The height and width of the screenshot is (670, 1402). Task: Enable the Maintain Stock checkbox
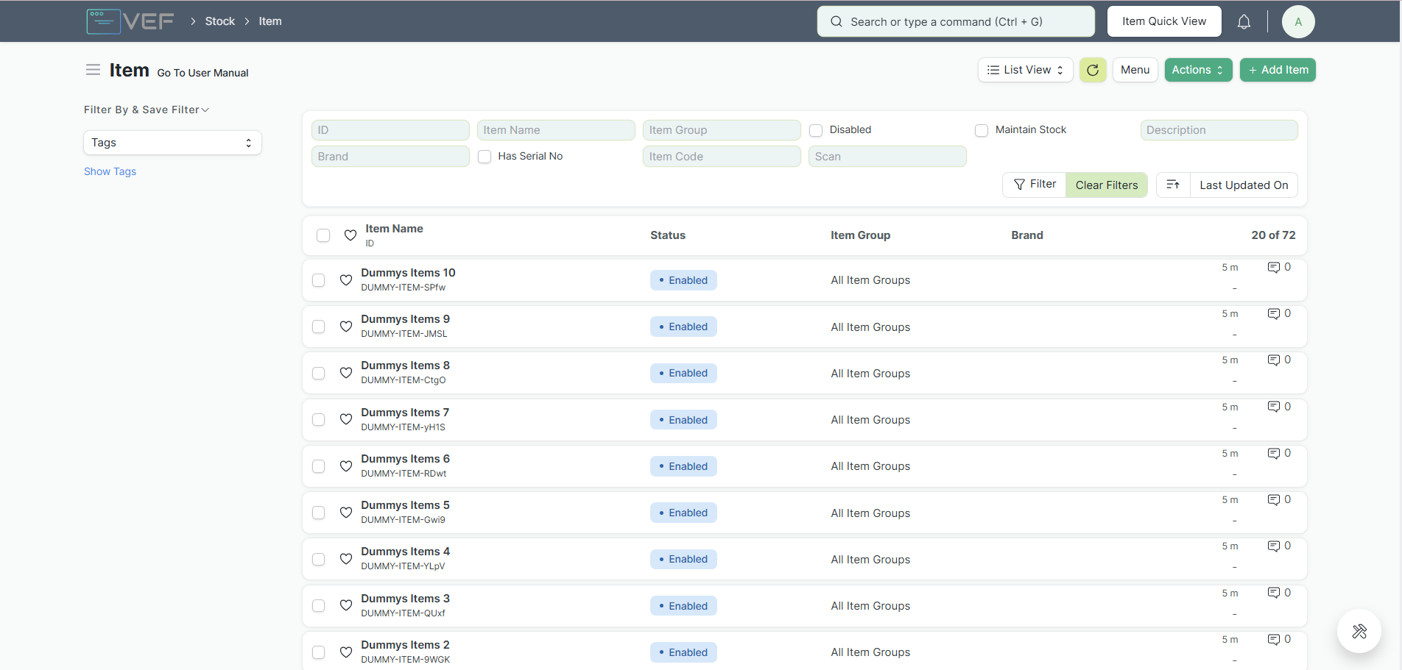982,130
